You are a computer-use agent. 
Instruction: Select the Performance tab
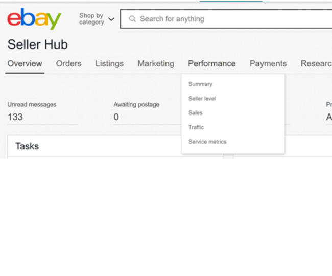[212, 63]
